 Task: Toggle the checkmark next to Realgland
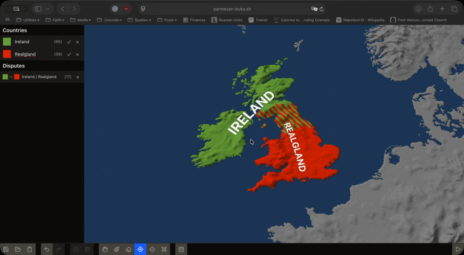(69, 54)
